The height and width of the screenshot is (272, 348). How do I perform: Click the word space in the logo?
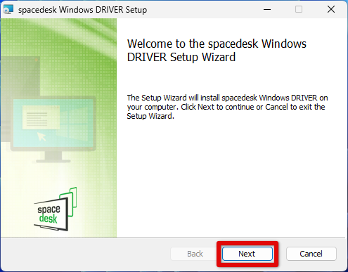tap(49, 209)
